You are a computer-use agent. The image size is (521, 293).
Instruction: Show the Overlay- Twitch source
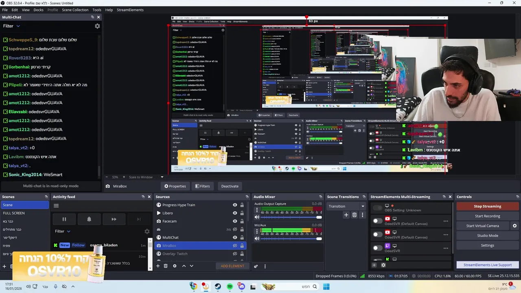(235, 254)
